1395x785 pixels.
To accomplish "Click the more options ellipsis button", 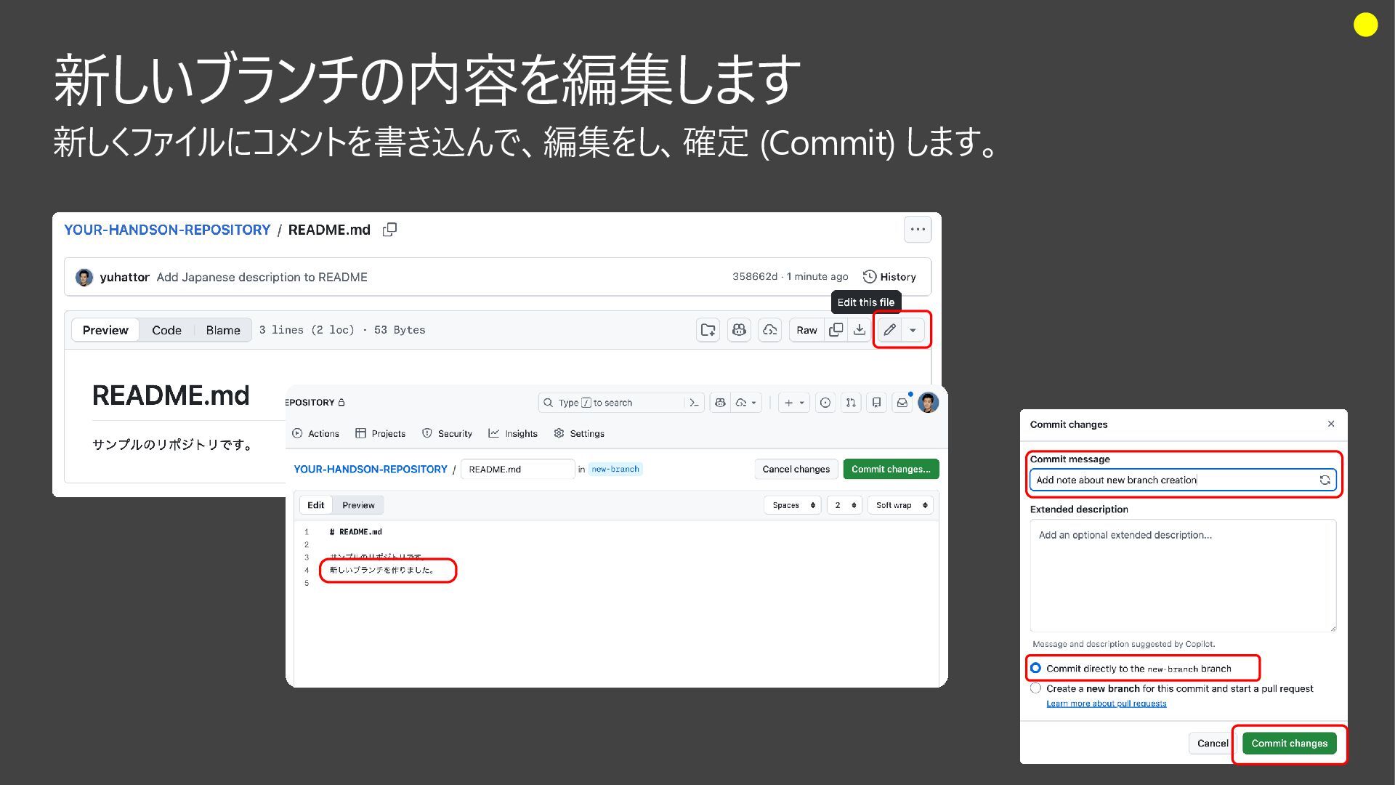I will pyautogui.click(x=918, y=230).
